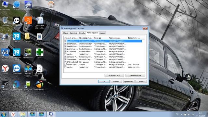
Task: Sort by the Команда column header
Action: 101,38
